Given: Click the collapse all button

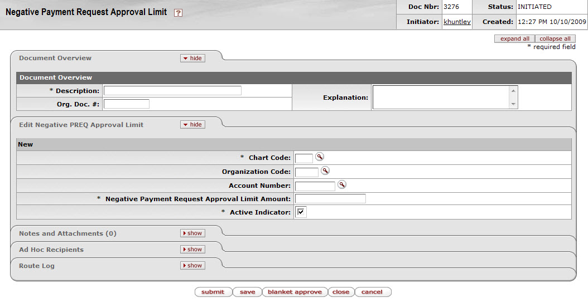Looking at the screenshot, I should (x=555, y=38).
